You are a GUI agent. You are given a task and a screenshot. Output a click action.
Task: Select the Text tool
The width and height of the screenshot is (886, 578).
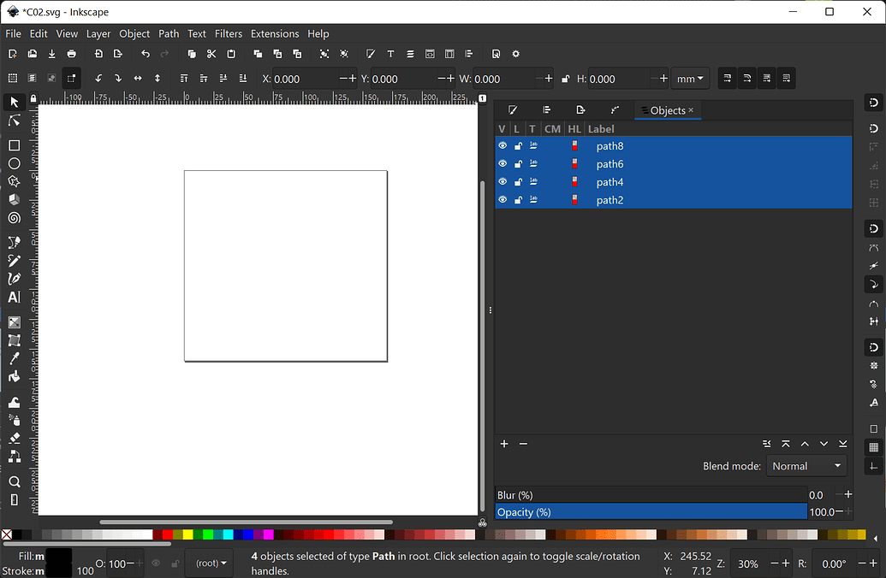(x=14, y=298)
